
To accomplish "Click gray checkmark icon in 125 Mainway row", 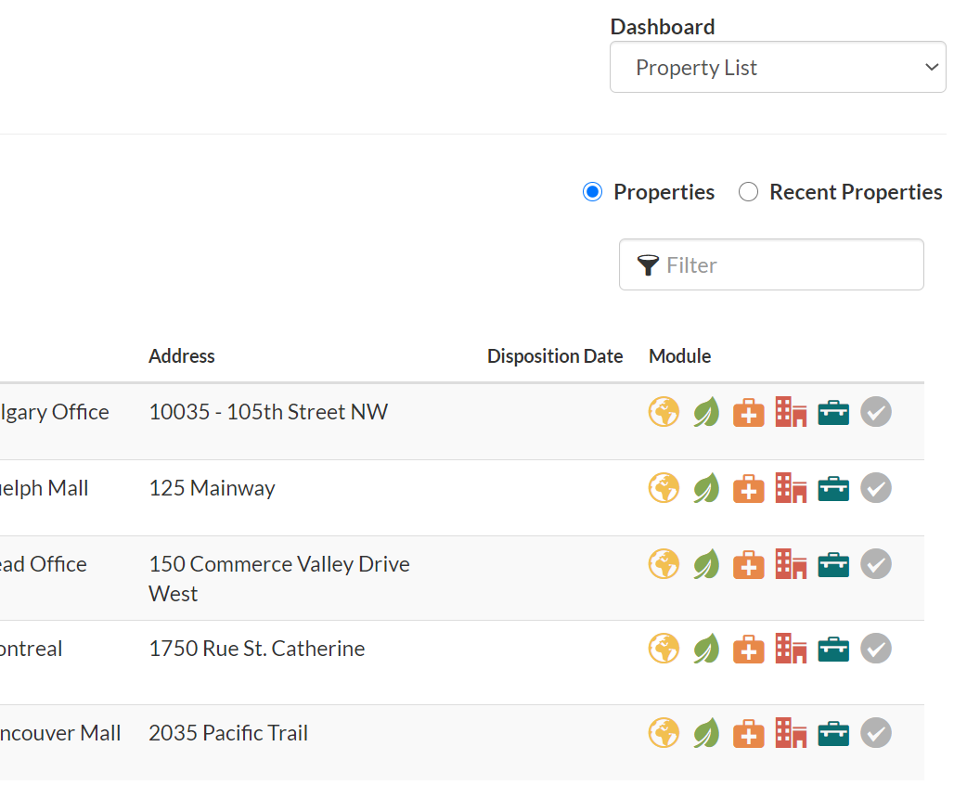I will click(876, 488).
